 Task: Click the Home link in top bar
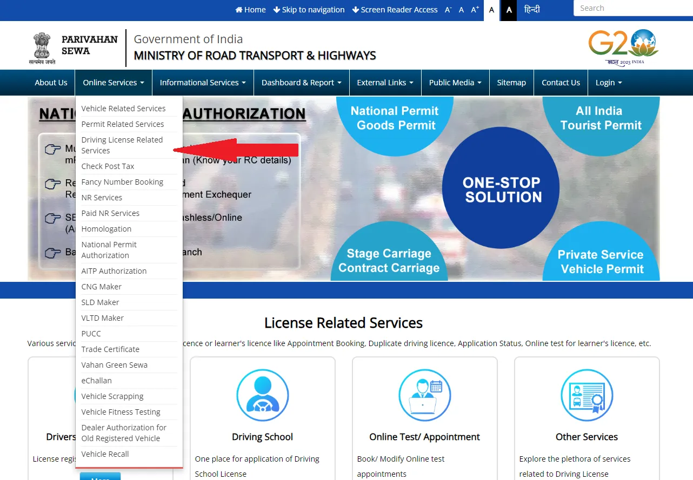[x=251, y=10]
